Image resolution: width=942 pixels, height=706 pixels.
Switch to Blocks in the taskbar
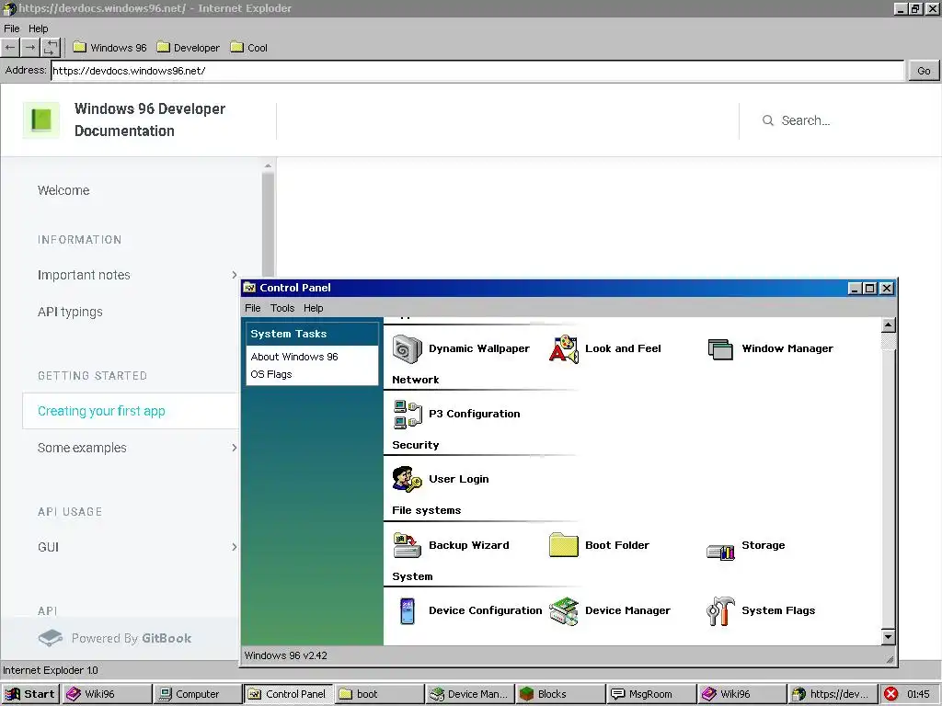tap(560, 694)
